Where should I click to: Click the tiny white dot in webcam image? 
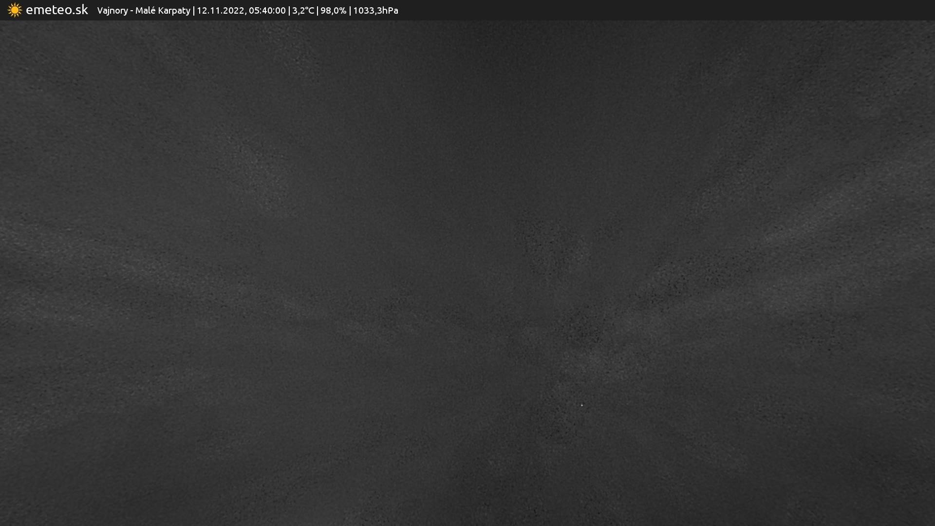click(x=581, y=405)
